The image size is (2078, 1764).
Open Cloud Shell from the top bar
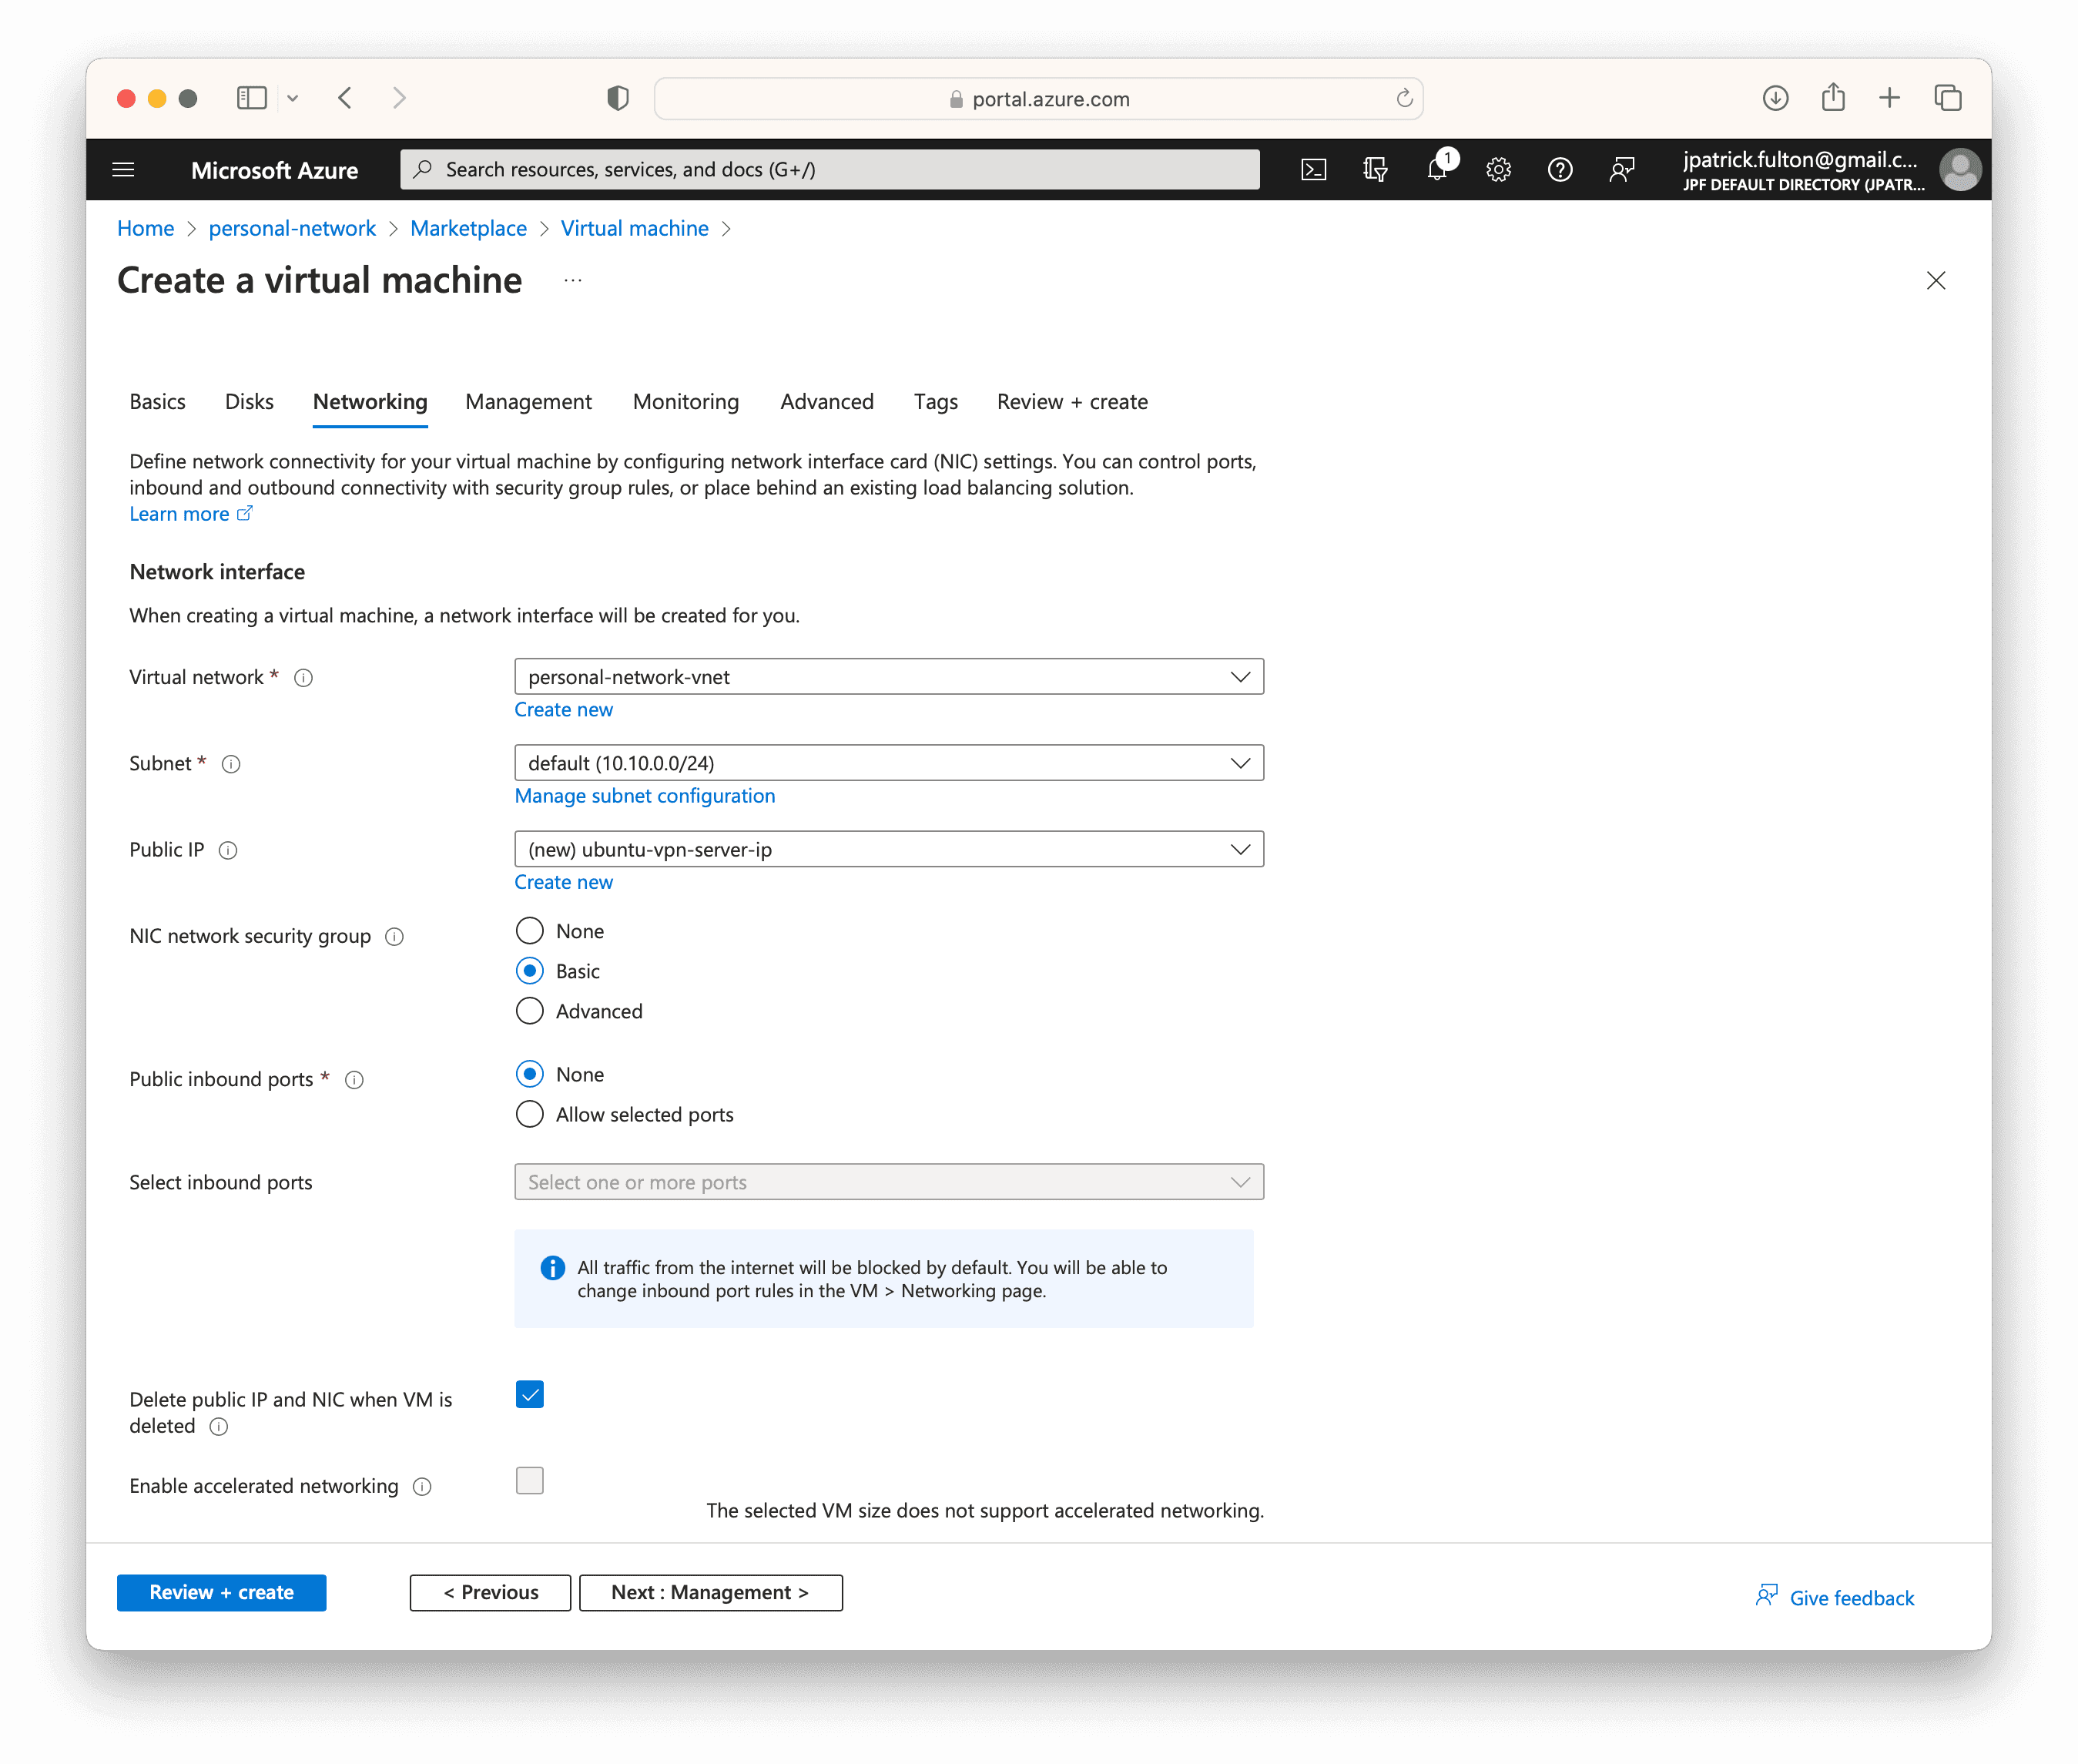(x=1313, y=169)
